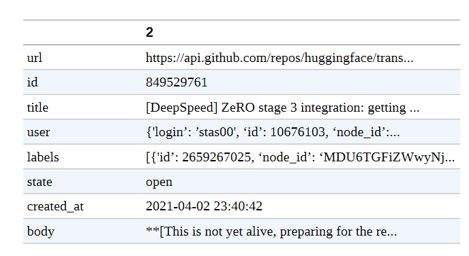Click the timestamp 2021-04-02 23:40:42

coord(204,206)
